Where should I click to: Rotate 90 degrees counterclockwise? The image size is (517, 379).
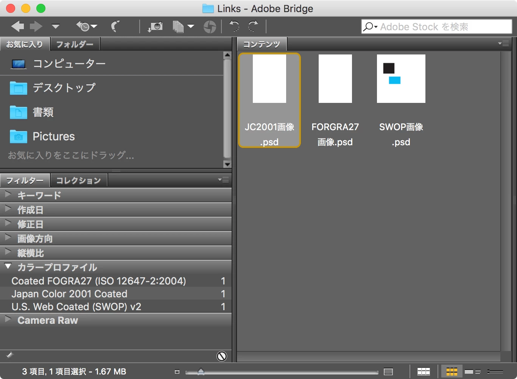click(x=235, y=26)
